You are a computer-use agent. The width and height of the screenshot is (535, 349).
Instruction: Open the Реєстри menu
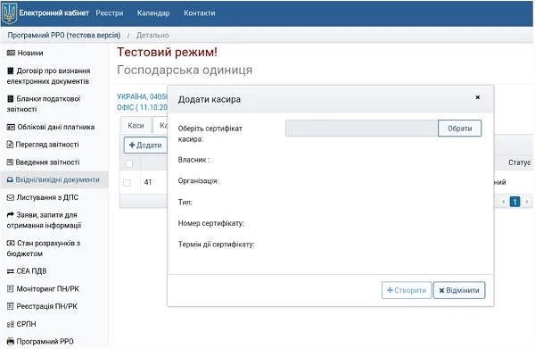tap(110, 13)
